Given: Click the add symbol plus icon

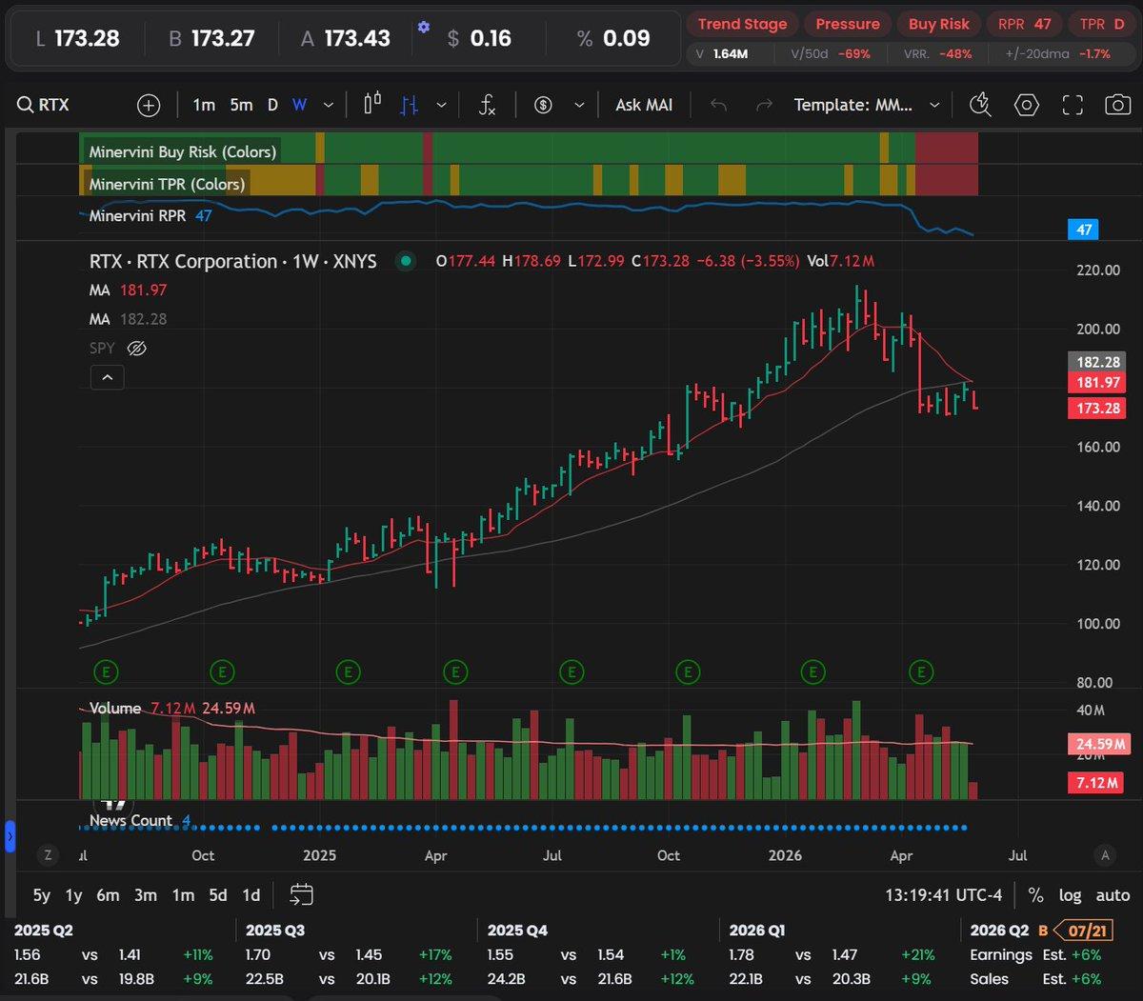Looking at the screenshot, I should coord(149,105).
